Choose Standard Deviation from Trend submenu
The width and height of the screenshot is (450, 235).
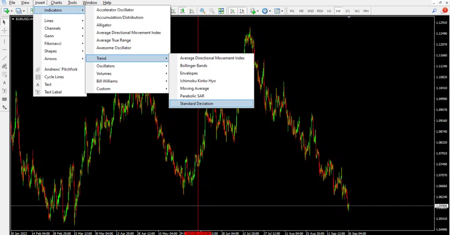pos(211,103)
